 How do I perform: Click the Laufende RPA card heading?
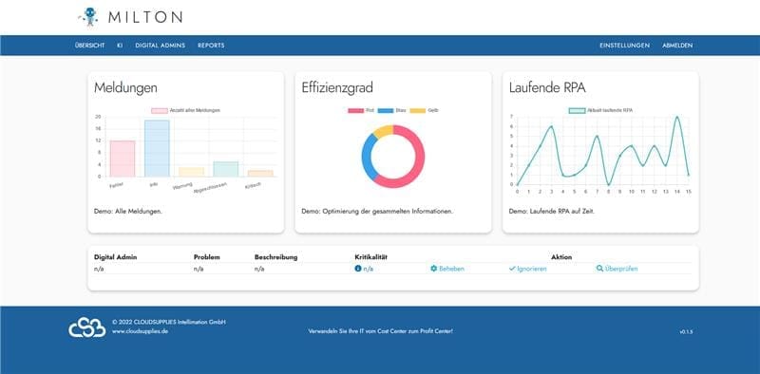click(x=547, y=87)
